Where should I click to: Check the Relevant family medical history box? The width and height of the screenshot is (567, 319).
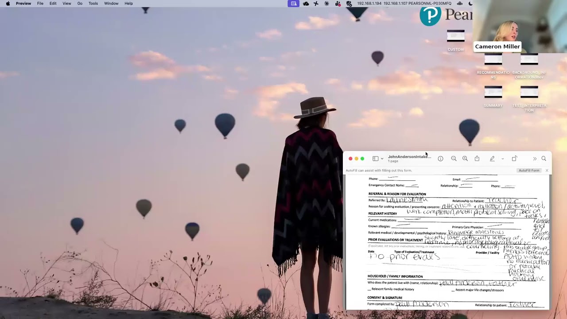pos(369,289)
